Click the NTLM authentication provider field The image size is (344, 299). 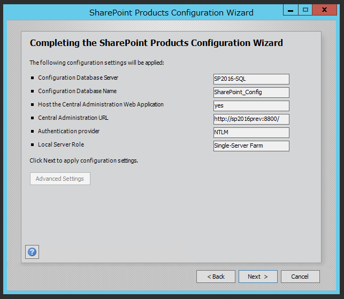pyautogui.click(x=251, y=133)
